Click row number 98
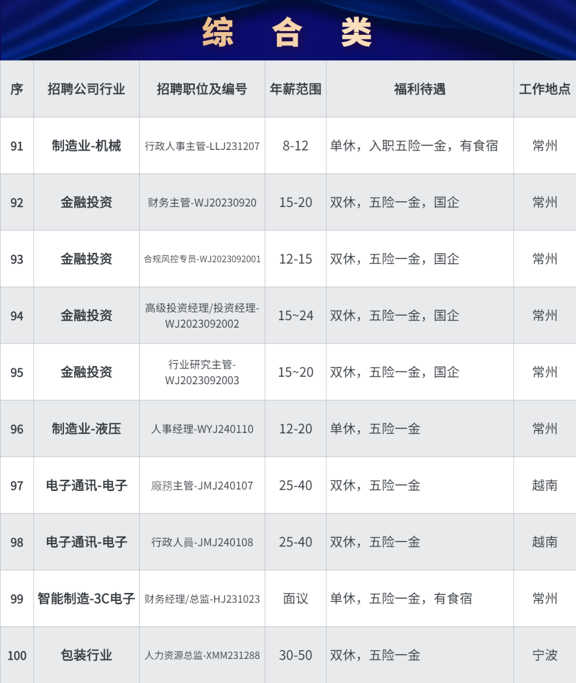Screen dimensions: 576x683 17,542
